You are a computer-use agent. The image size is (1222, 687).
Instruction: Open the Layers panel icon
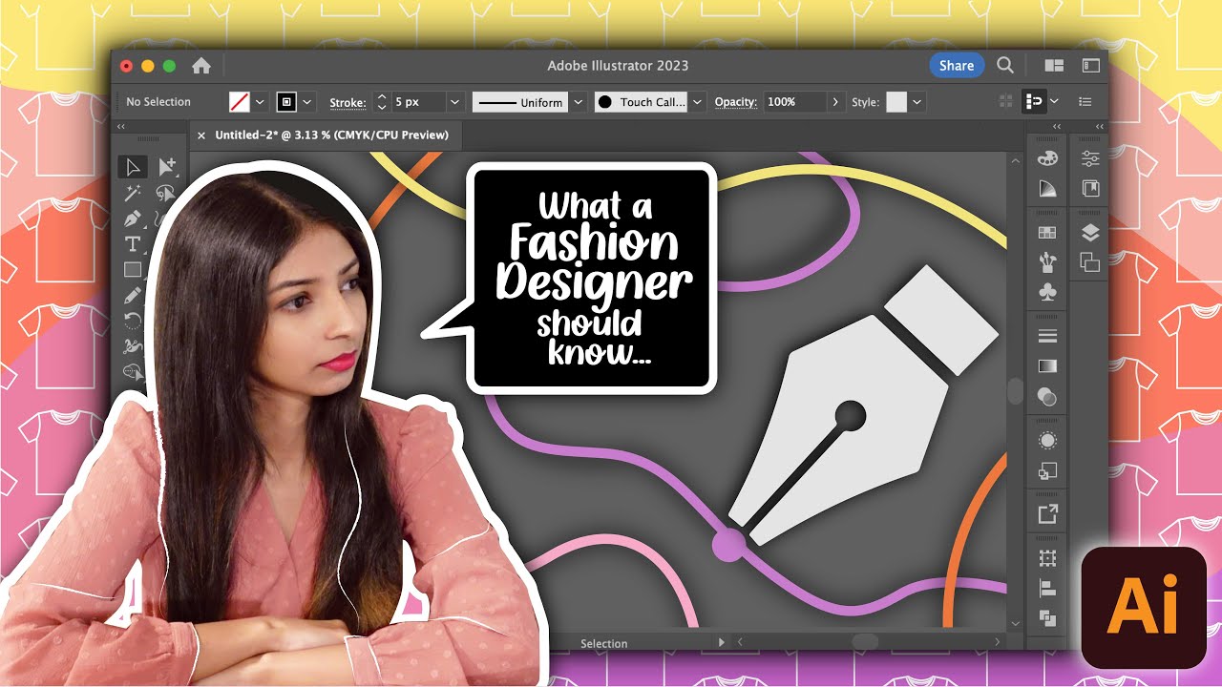coord(1090,232)
